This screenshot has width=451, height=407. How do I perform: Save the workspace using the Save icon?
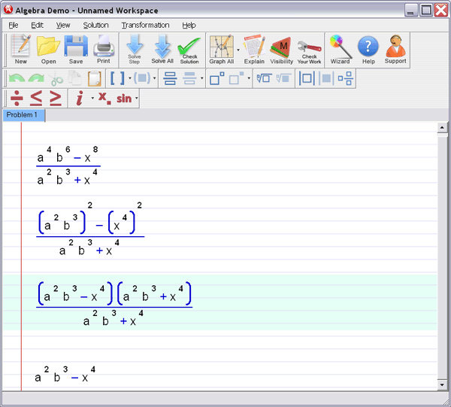[76, 50]
